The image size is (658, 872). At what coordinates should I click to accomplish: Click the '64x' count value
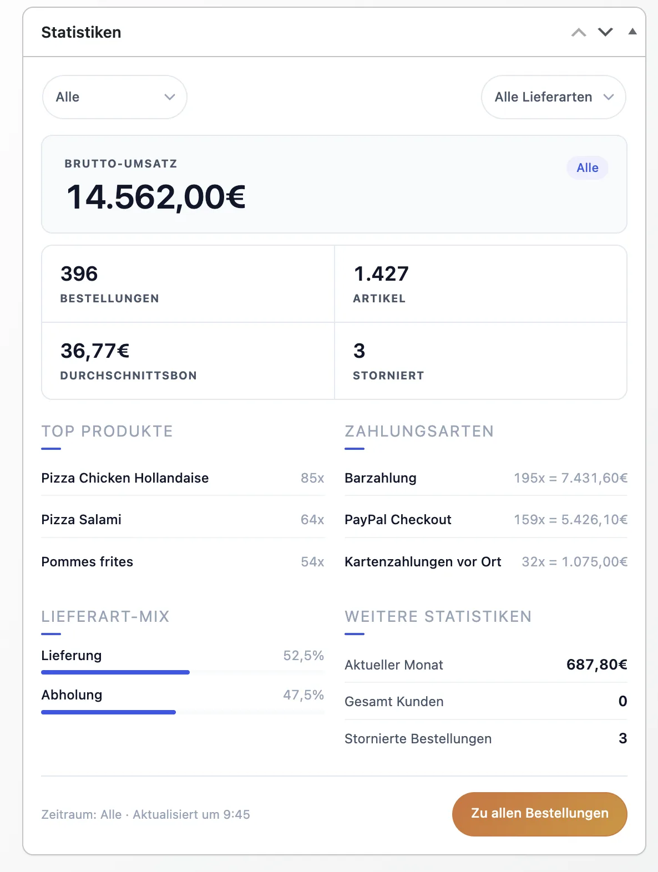tap(312, 520)
